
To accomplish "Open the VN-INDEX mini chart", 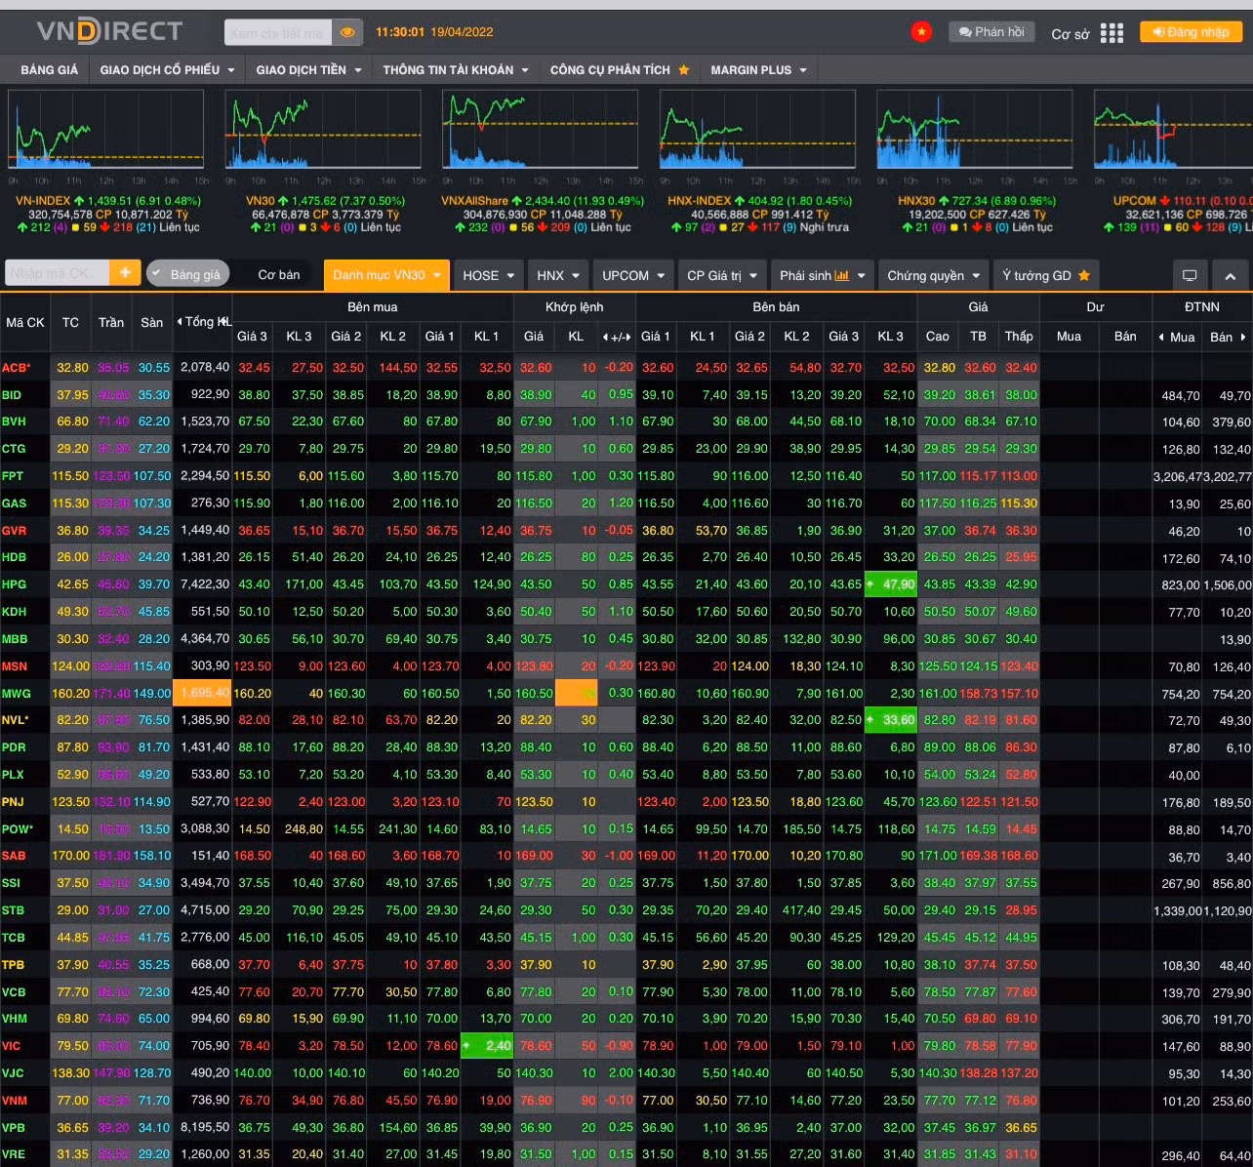I will click(106, 129).
